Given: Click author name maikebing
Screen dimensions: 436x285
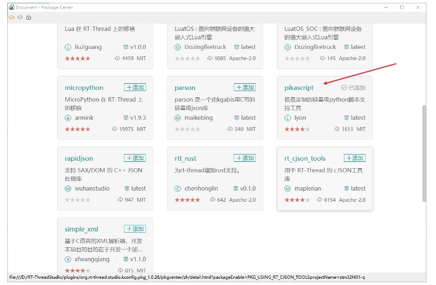Looking at the screenshot, I should (198, 117).
